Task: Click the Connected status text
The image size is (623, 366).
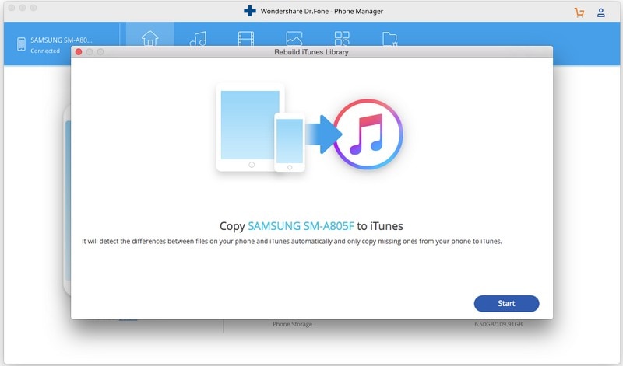Action: (x=45, y=51)
